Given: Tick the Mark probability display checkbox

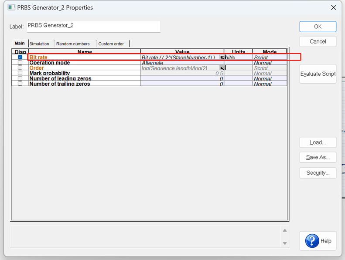Looking at the screenshot, I should [20, 73].
